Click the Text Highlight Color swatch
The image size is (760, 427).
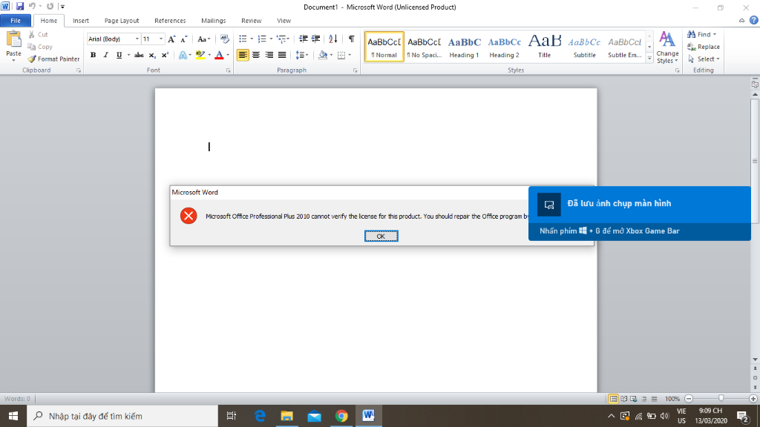(200, 55)
